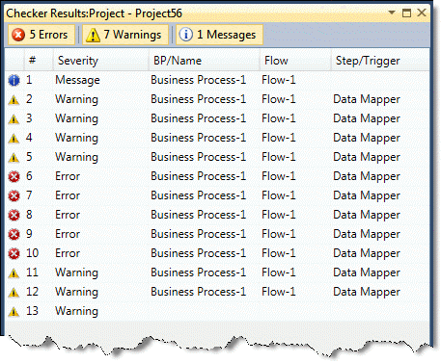
Task: Click the warning icon in row 13
Action: coord(14,311)
